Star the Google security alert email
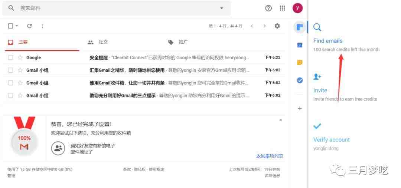Screen dimensions: 401x188 coord(20,57)
